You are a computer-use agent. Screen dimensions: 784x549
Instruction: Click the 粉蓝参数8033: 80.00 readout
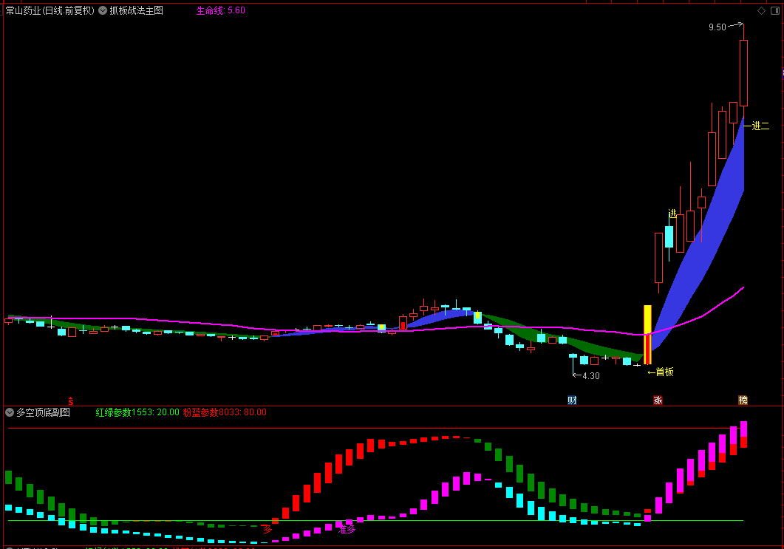click(x=225, y=412)
